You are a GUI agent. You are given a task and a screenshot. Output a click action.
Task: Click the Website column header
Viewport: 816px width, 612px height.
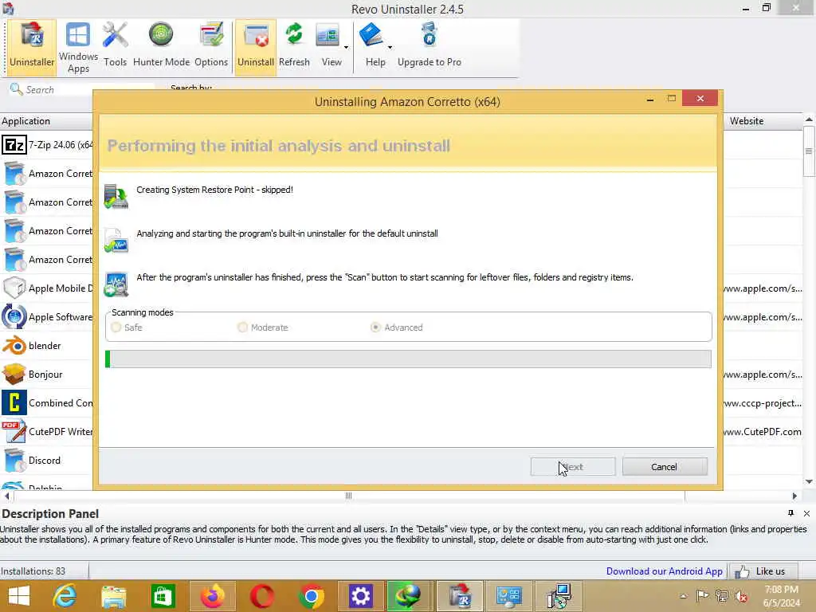pos(763,121)
